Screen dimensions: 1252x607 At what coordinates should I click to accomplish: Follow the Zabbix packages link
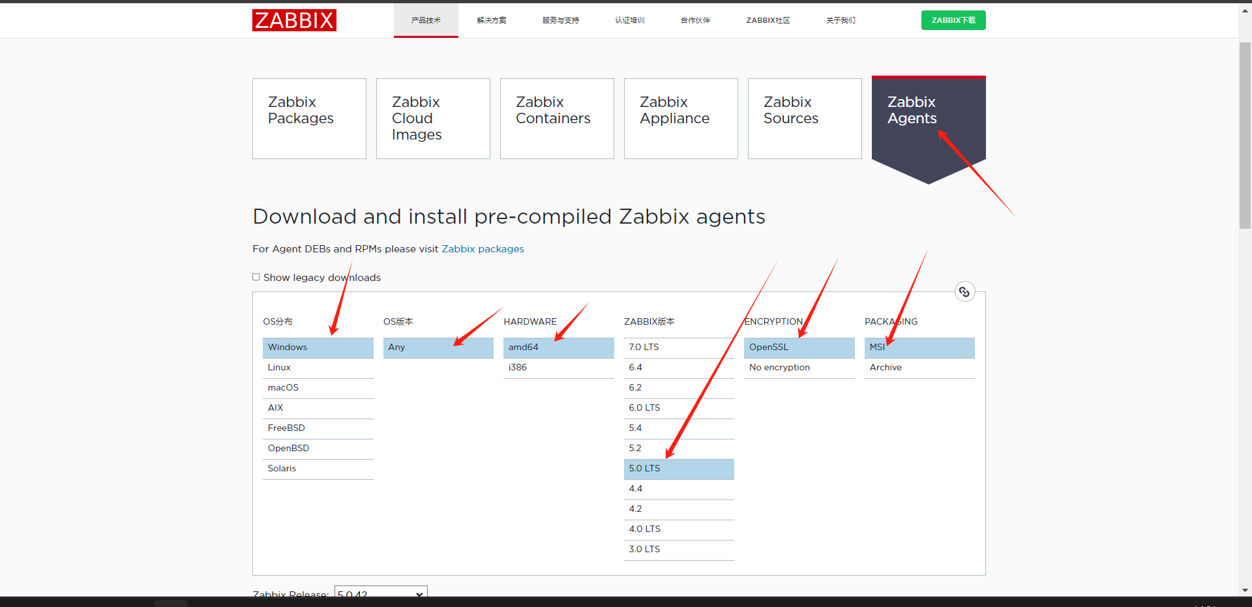point(483,249)
